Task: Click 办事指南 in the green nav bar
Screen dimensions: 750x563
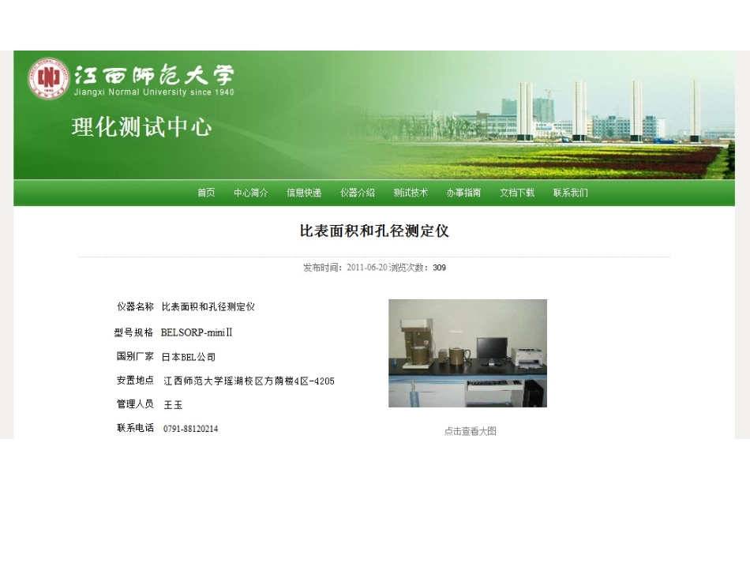Action: [463, 193]
